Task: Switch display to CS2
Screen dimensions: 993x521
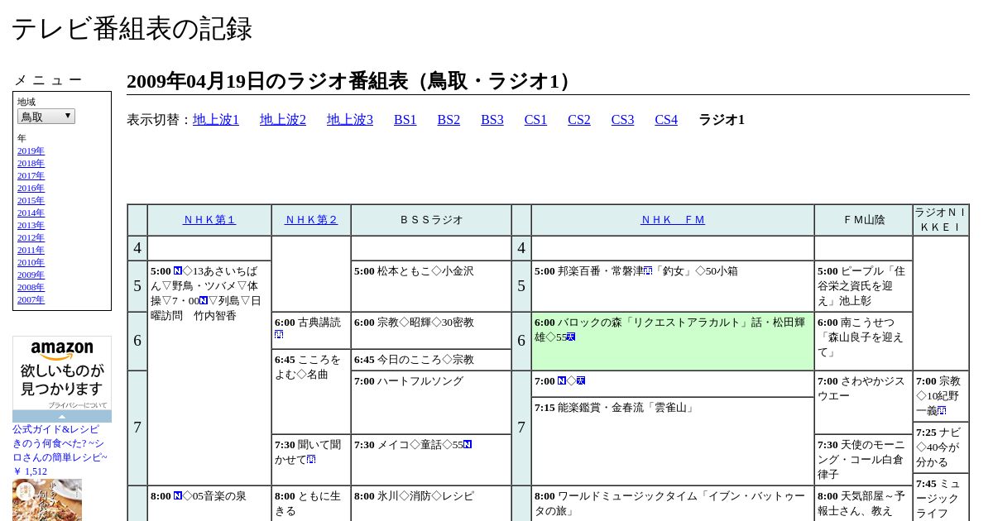Action: point(579,120)
